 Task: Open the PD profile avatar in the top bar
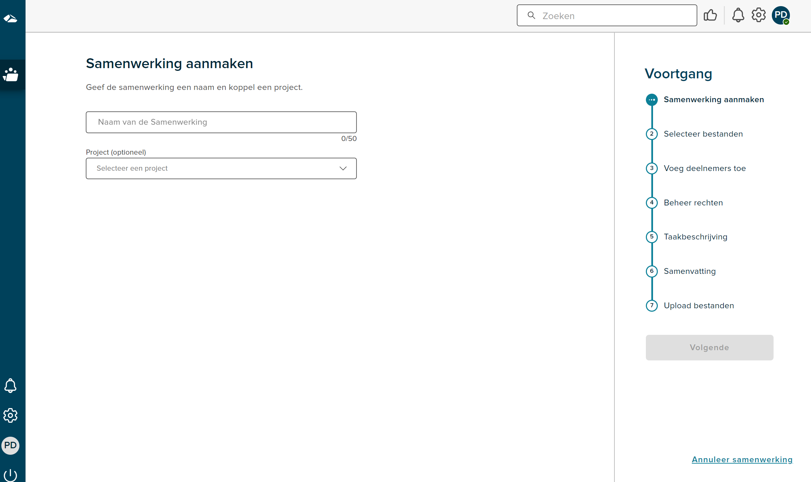tap(781, 15)
